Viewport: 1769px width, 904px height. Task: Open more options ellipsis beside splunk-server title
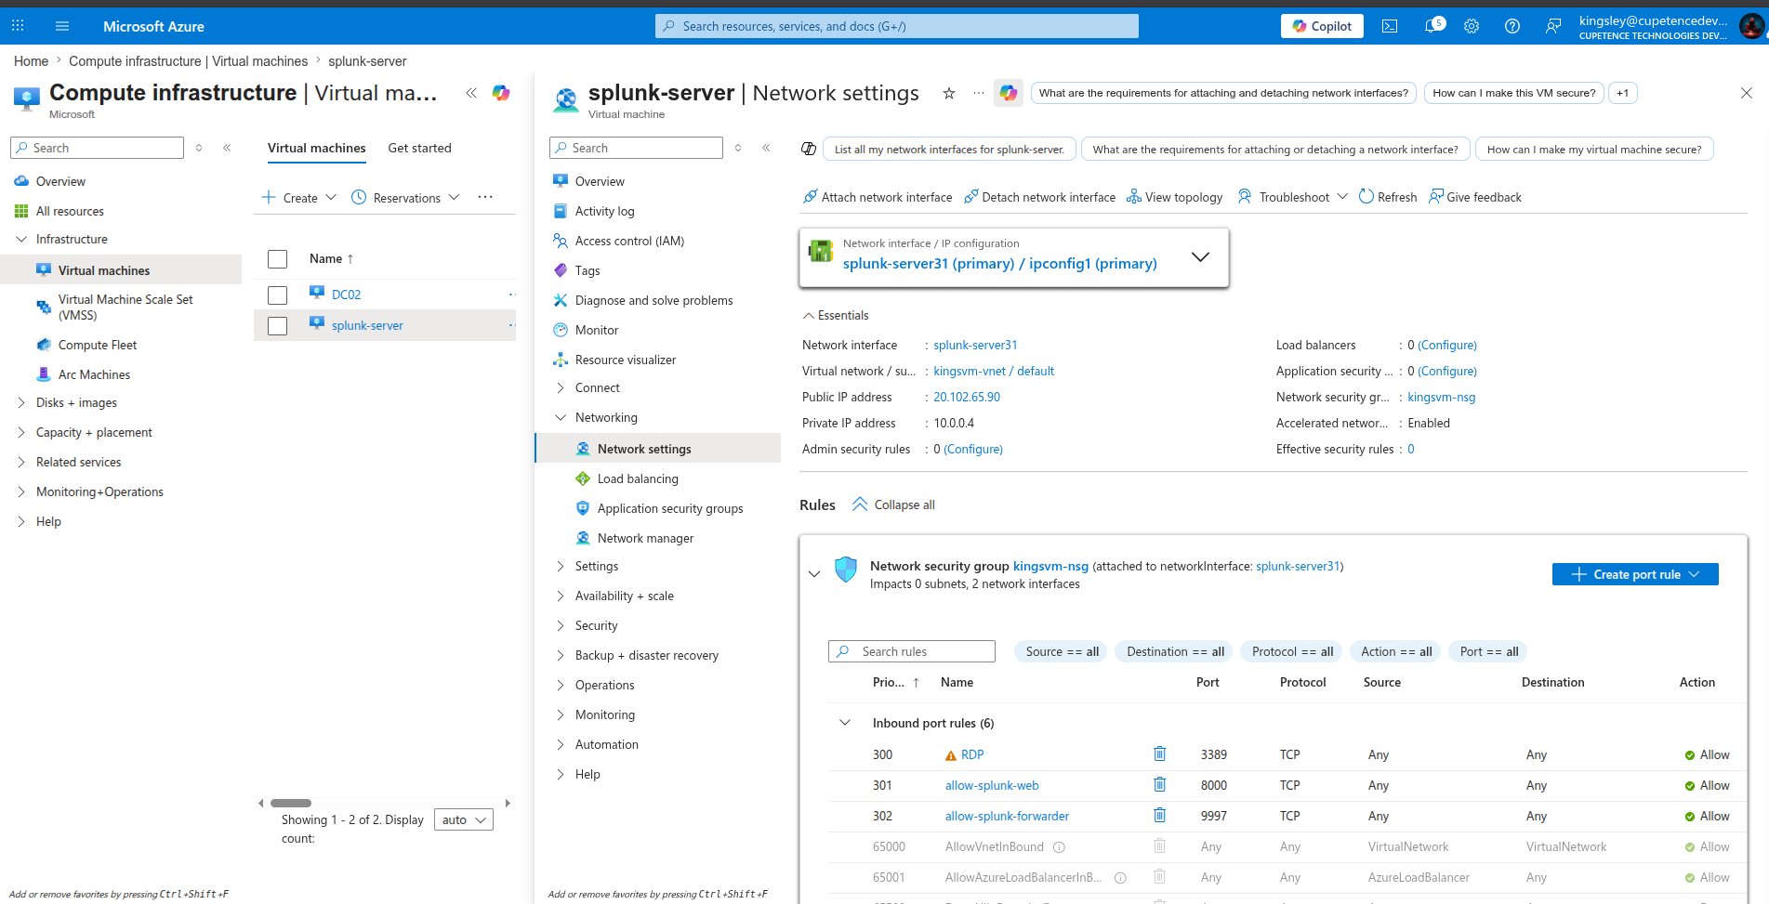coord(978,93)
